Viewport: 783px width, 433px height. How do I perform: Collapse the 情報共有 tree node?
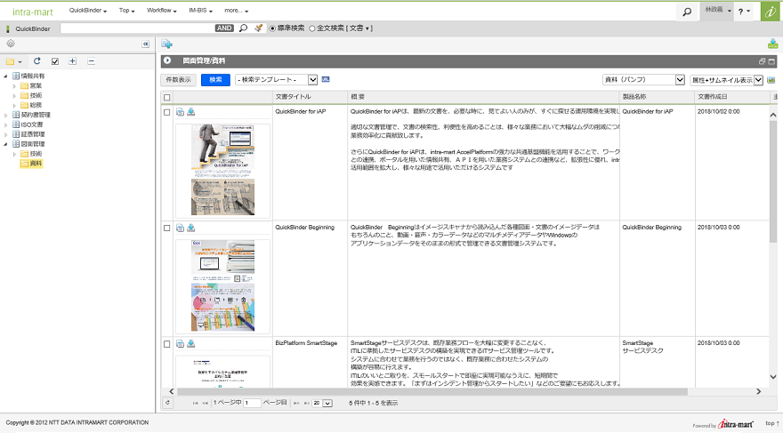pos(5,76)
